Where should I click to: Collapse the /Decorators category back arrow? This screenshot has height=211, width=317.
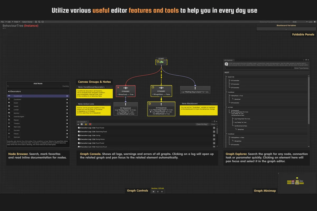click(9, 92)
